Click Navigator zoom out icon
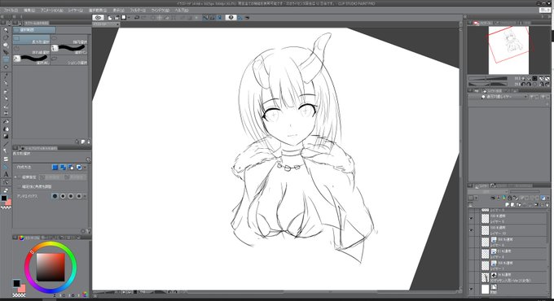Viewport: 554px width, 301px height. (x=524, y=78)
